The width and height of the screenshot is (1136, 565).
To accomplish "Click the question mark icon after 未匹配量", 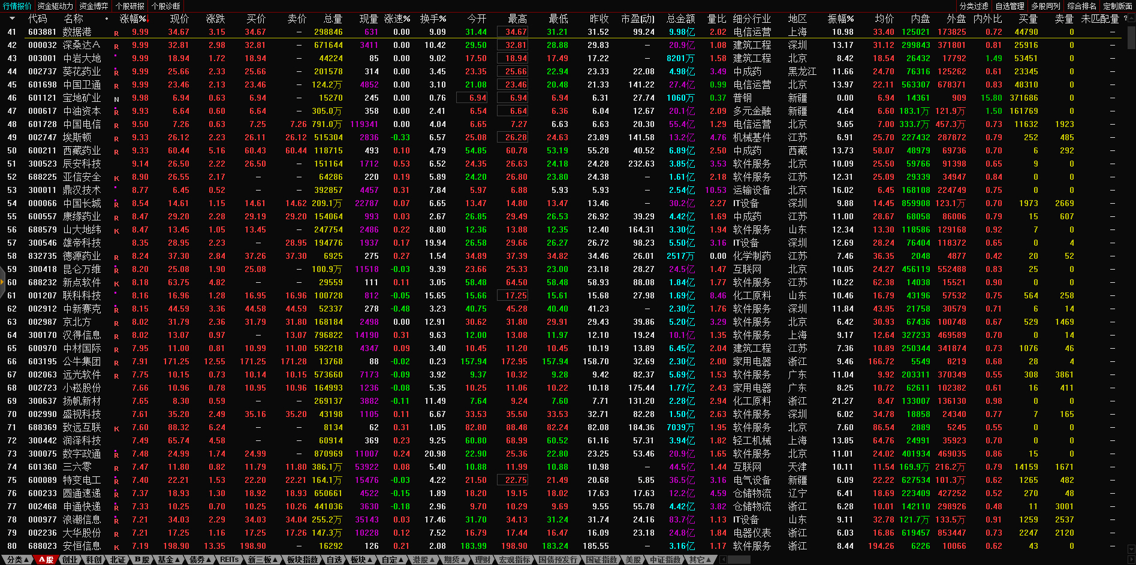I will point(1125,19).
